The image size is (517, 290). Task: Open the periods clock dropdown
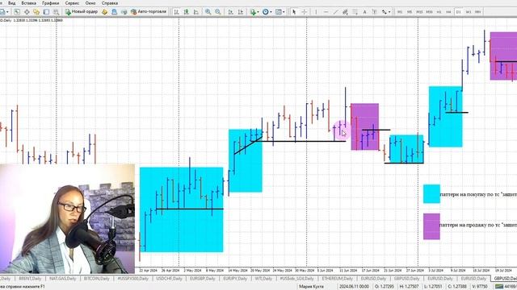(x=267, y=12)
